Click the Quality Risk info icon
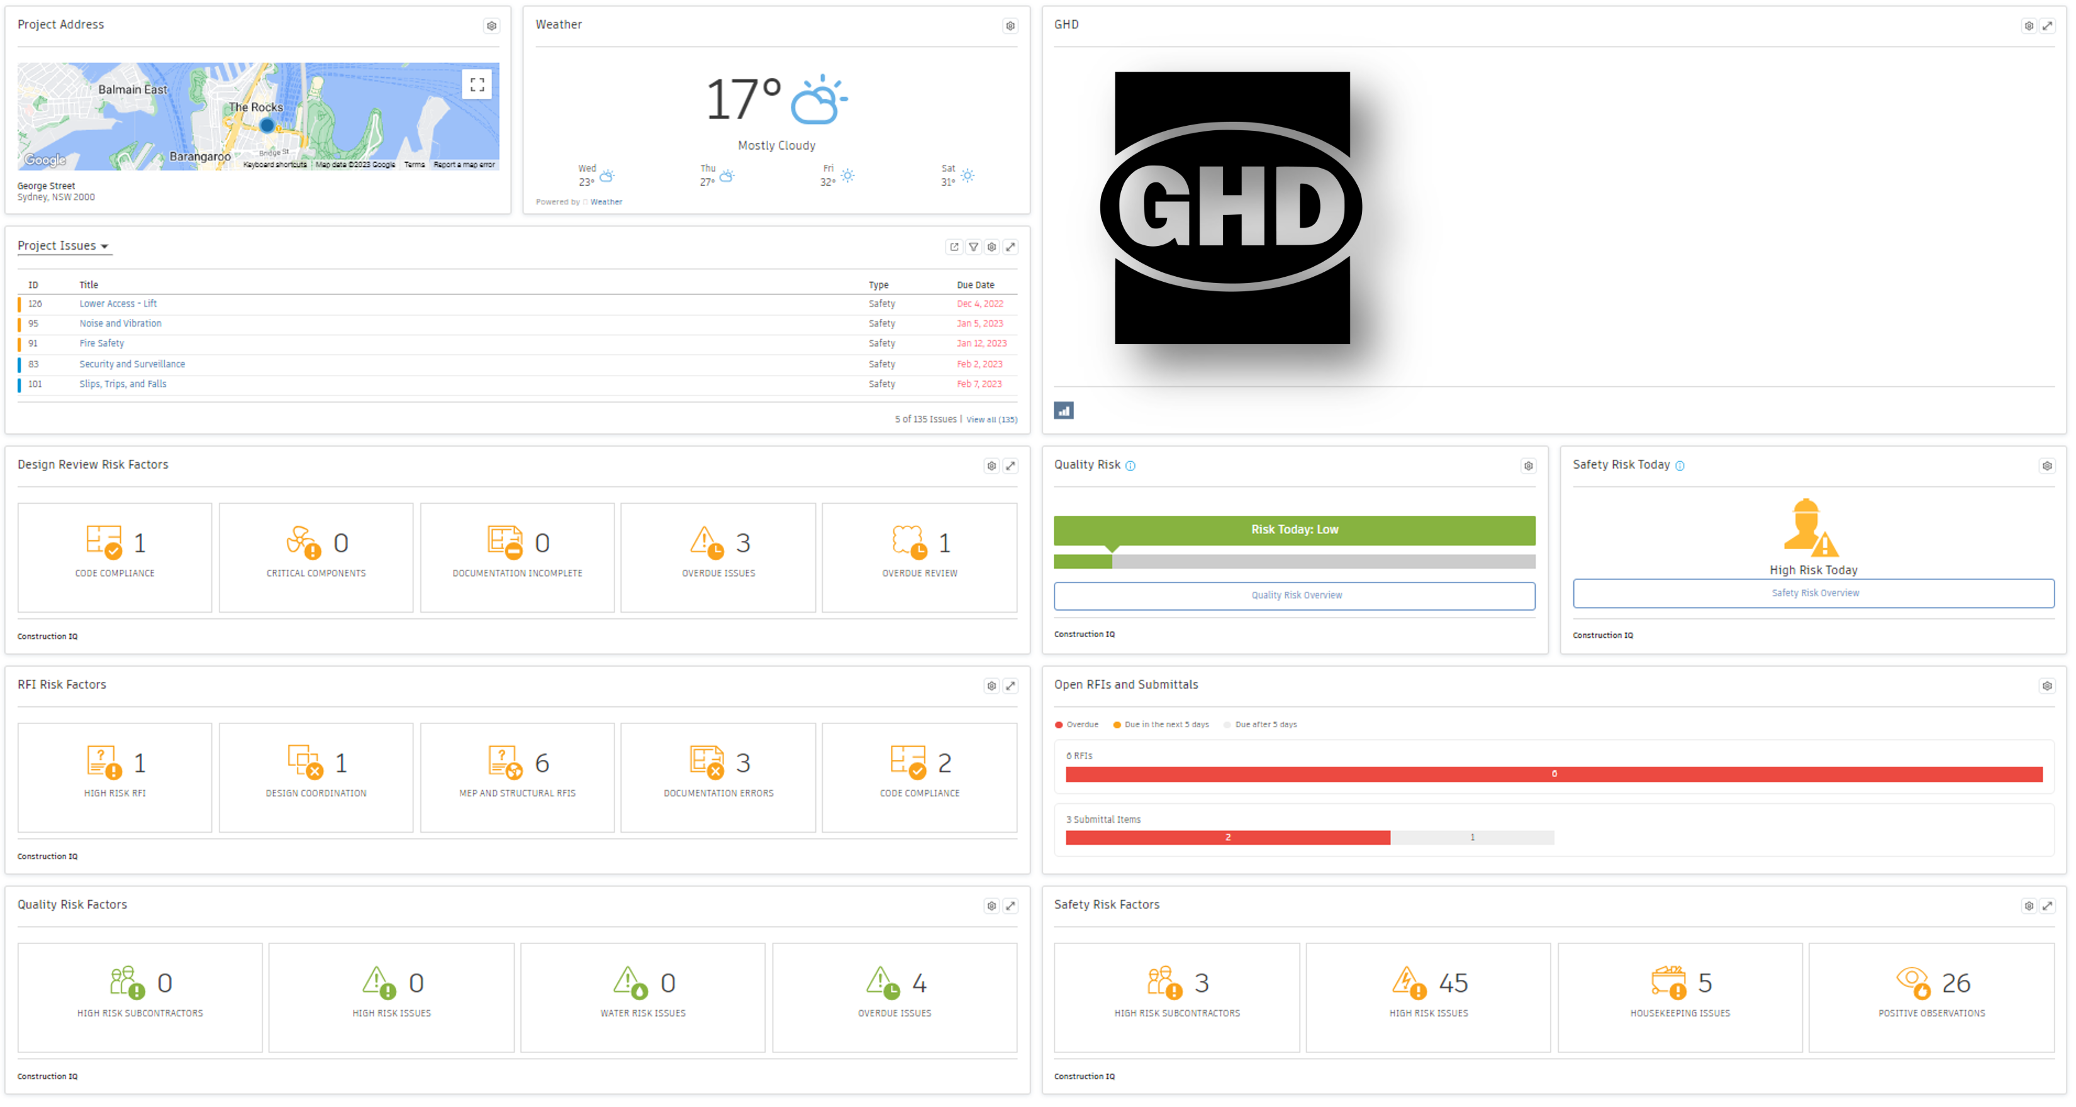Image resolution: width=2076 pixels, height=1107 pixels. pos(1130,465)
